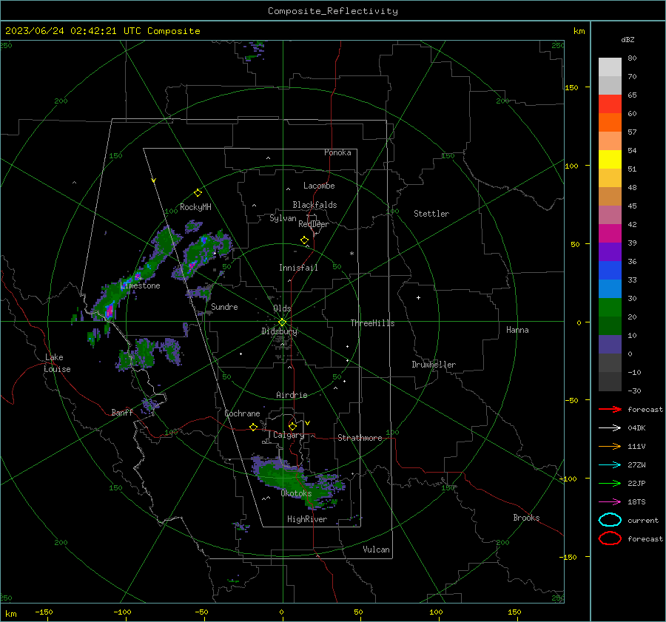Click the bright green 30-20 dBZ swatch
This screenshot has width=666, height=622.
click(610, 308)
